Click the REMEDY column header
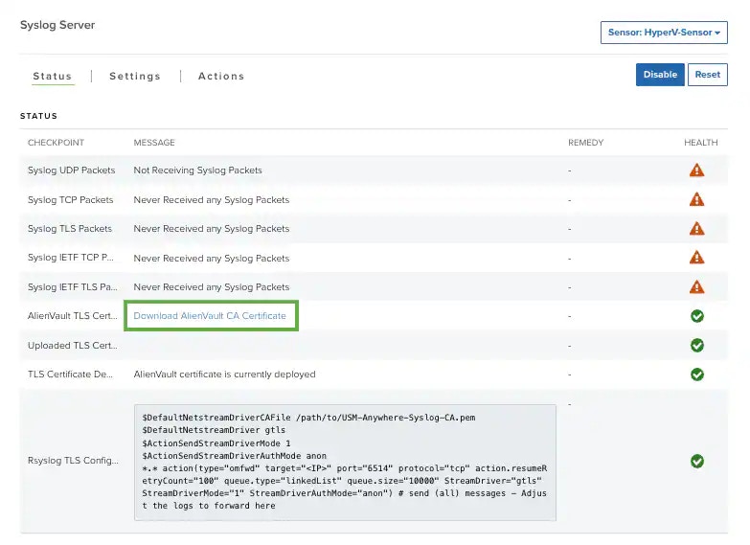The height and width of the screenshot is (545, 750). tap(585, 143)
